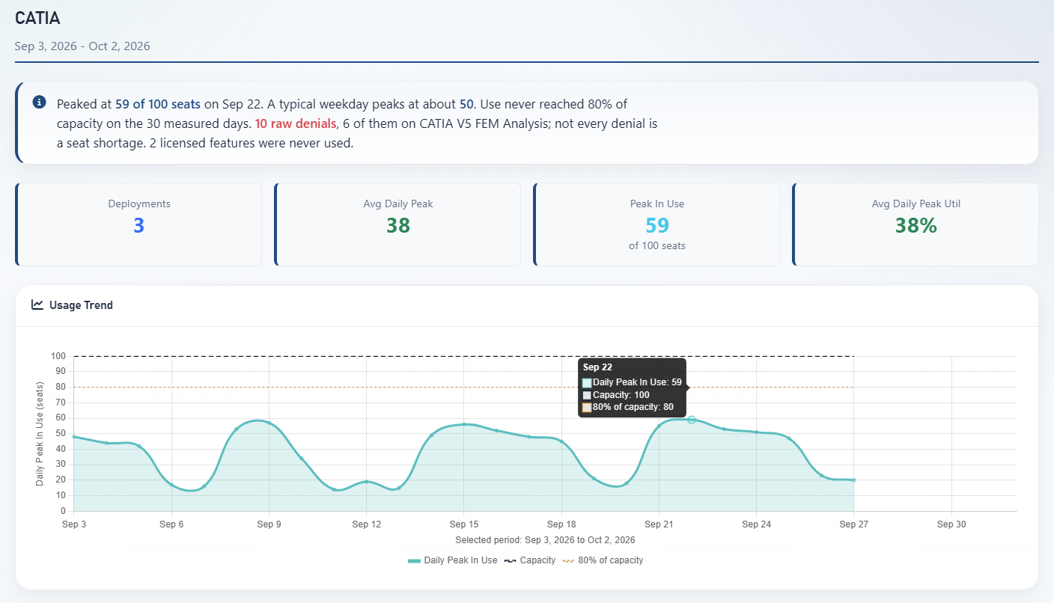1054x603 pixels.
Task: Click the Deployments value 3
Action: tap(138, 225)
